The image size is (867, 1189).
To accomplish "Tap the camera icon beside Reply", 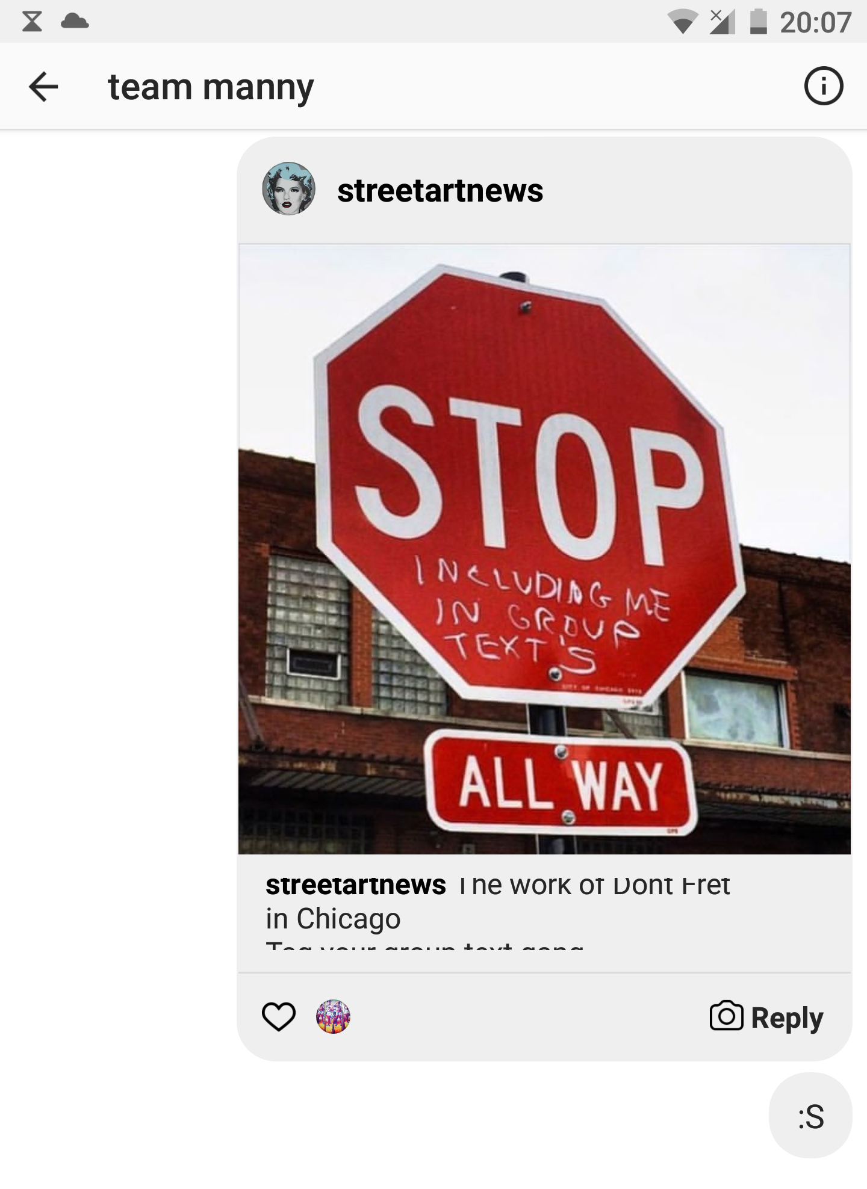I will (726, 1016).
